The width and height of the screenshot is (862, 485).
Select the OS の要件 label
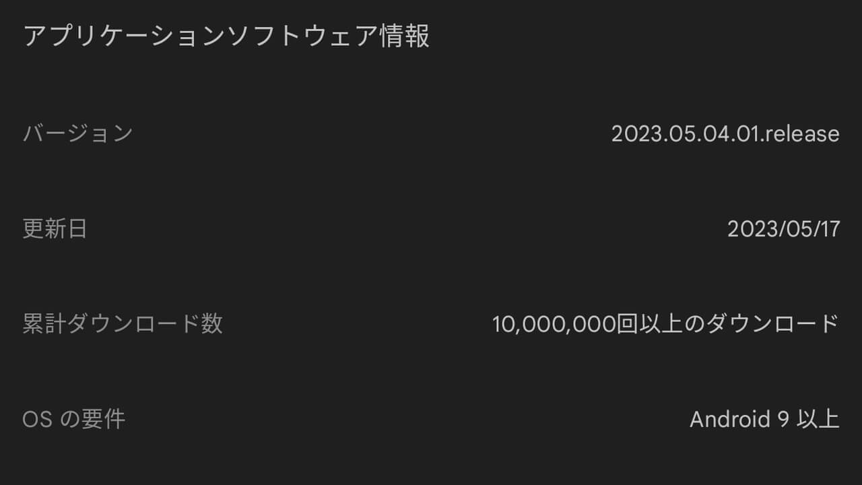pos(74,420)
